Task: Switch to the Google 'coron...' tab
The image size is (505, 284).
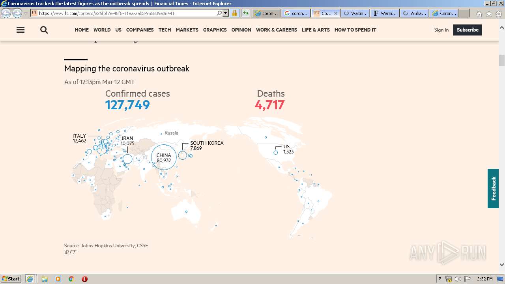Action: [x=296, y=13]
